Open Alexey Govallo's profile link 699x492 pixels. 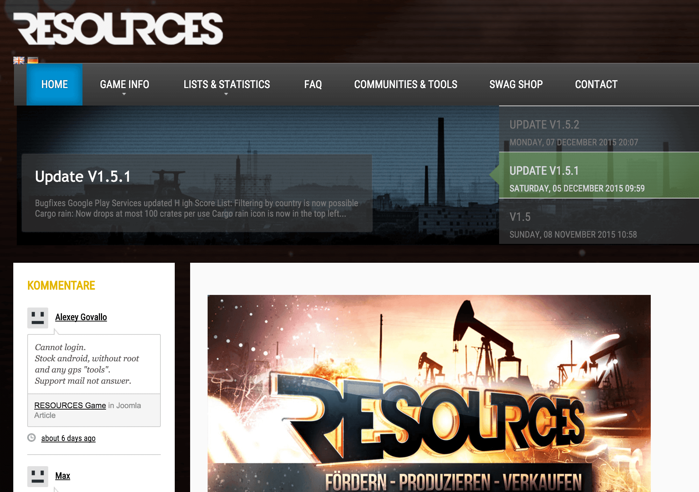[x=81, y=317]
